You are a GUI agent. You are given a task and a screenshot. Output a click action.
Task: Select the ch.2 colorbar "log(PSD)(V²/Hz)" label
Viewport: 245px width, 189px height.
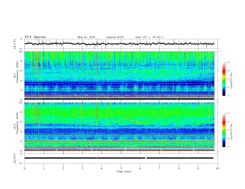231,131
